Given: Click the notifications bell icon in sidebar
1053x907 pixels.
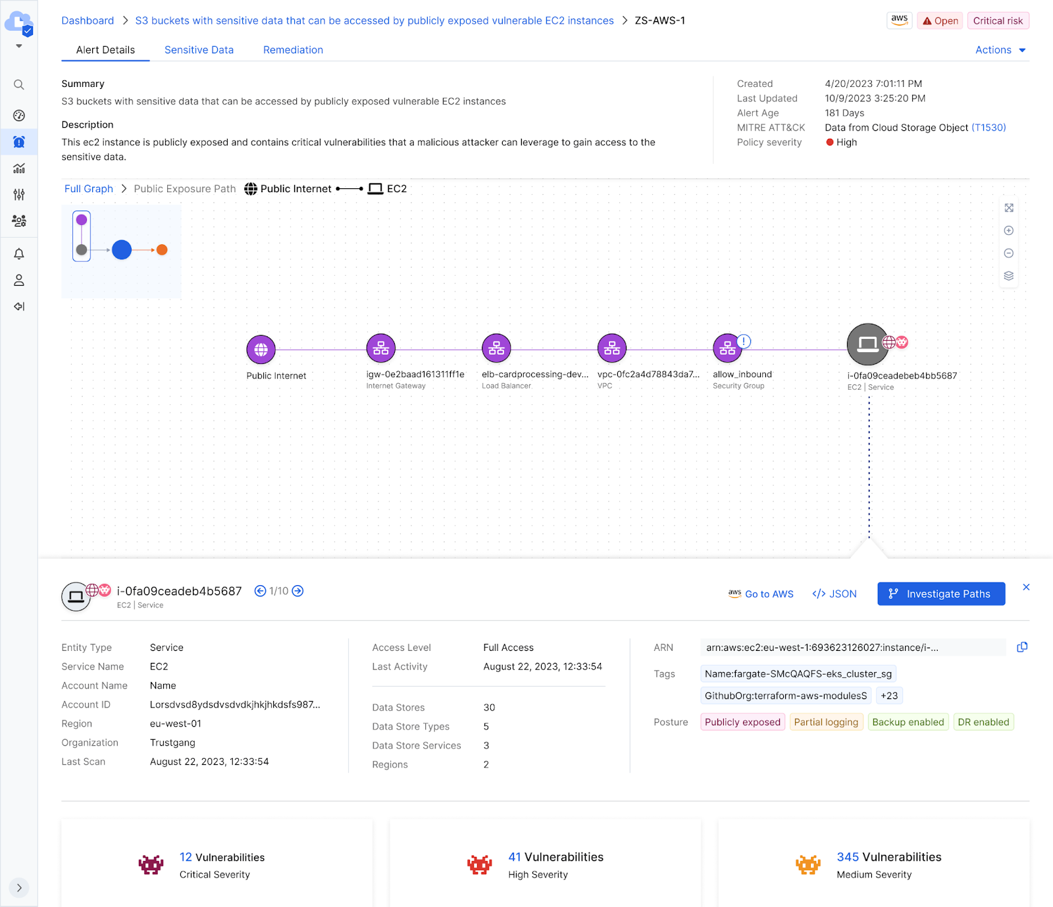Looking at the screenshot, I should coord(19,254).
